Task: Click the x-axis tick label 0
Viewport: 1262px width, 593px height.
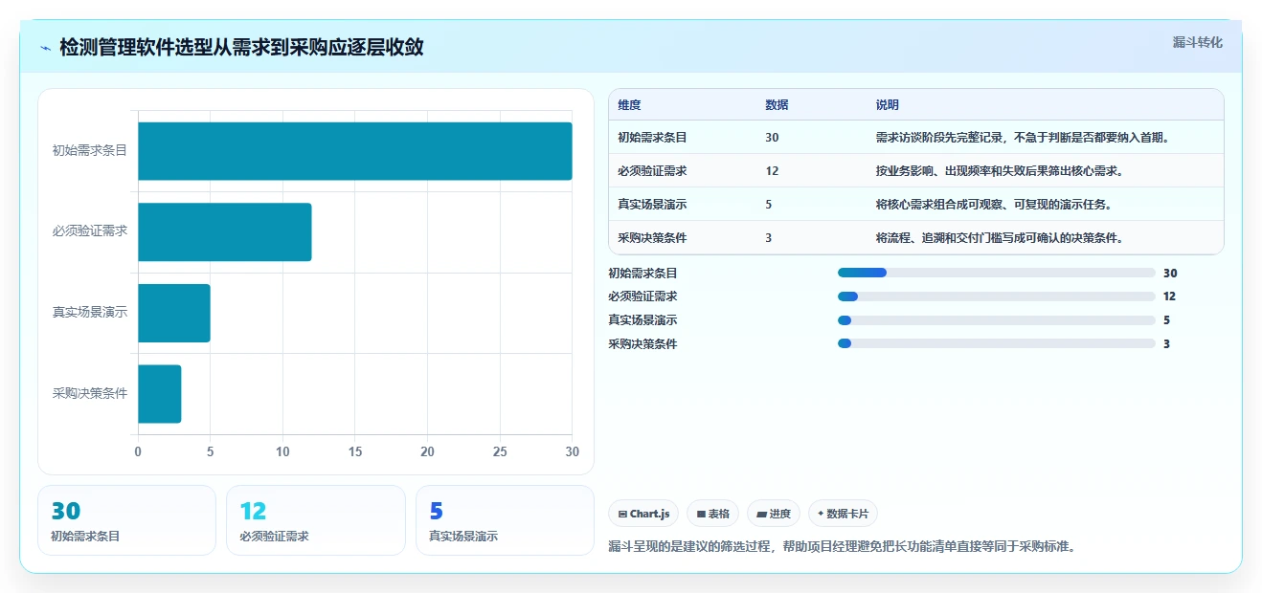Action: click(x=138, y=451)
